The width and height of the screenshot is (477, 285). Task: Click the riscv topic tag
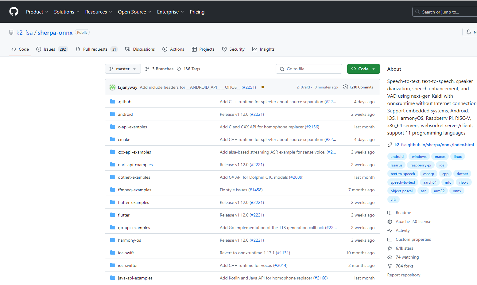pos(463,182)
